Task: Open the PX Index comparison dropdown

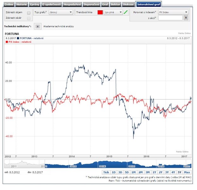Action: [173, 12]
